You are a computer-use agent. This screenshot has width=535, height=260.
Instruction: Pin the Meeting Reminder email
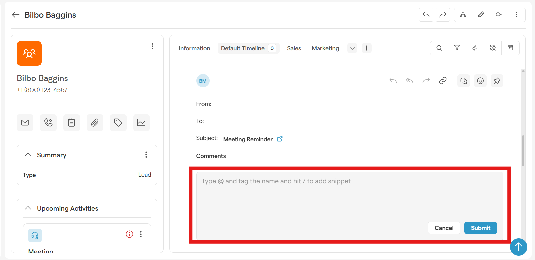(497, 81)
